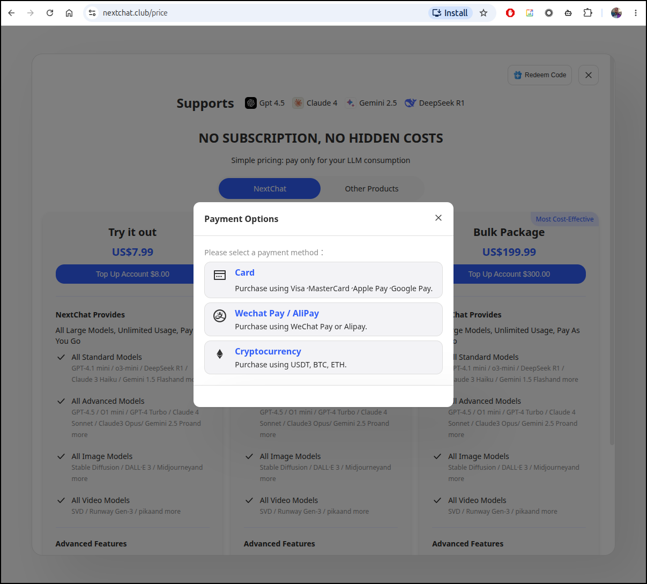Click checkmark beside All Image Models in Bulk Package
The height and width of the screenshot is (584, 647).
coord(437,456)
